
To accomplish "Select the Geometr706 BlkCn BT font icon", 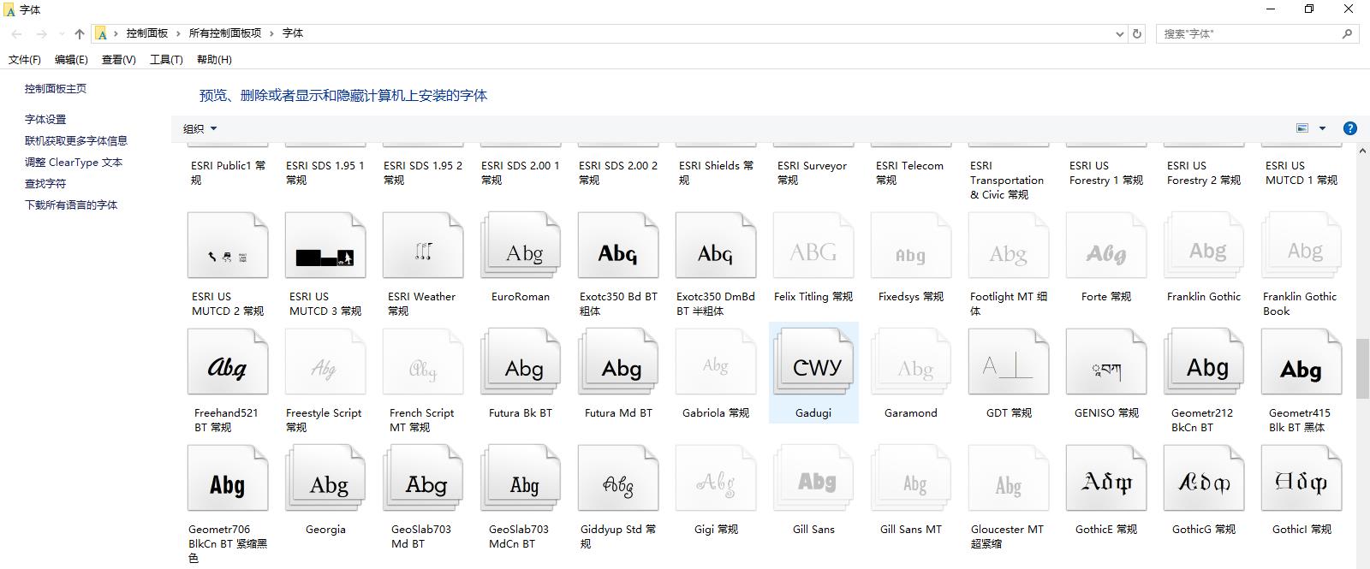I will (x=228, y=479).
